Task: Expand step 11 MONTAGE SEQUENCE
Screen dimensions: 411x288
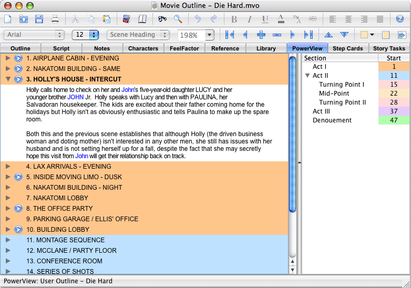Action: click(x=8, y=240)
